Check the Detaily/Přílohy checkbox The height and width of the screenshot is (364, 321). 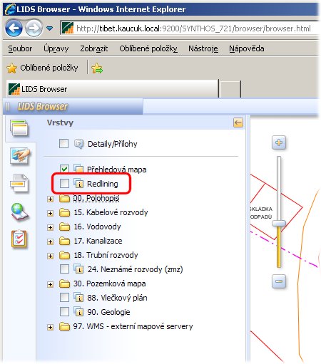(x=63, y=143)
